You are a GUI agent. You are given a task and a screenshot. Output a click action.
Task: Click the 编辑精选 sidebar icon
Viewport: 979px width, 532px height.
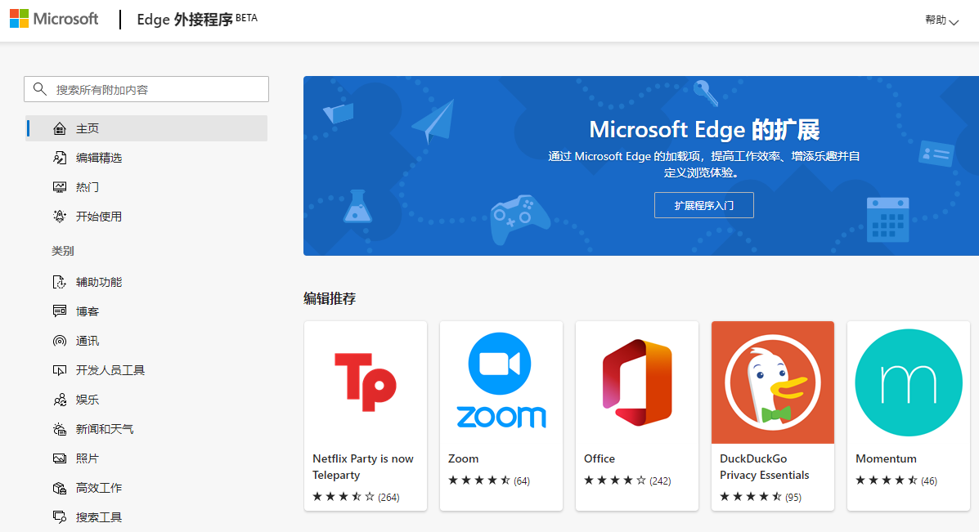(60, 158)
